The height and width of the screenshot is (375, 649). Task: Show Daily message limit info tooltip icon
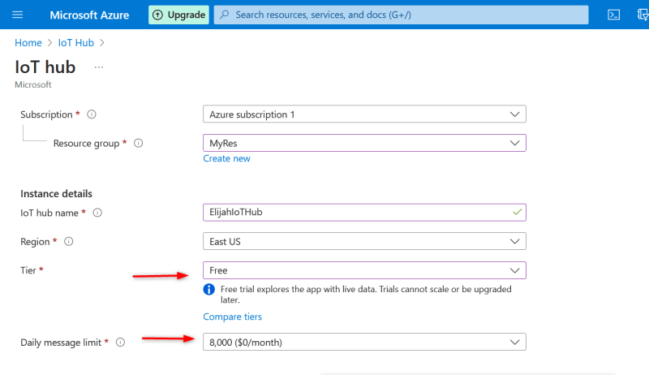(120, 343)
